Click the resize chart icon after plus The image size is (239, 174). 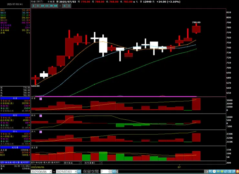click(x=226, y=171)
